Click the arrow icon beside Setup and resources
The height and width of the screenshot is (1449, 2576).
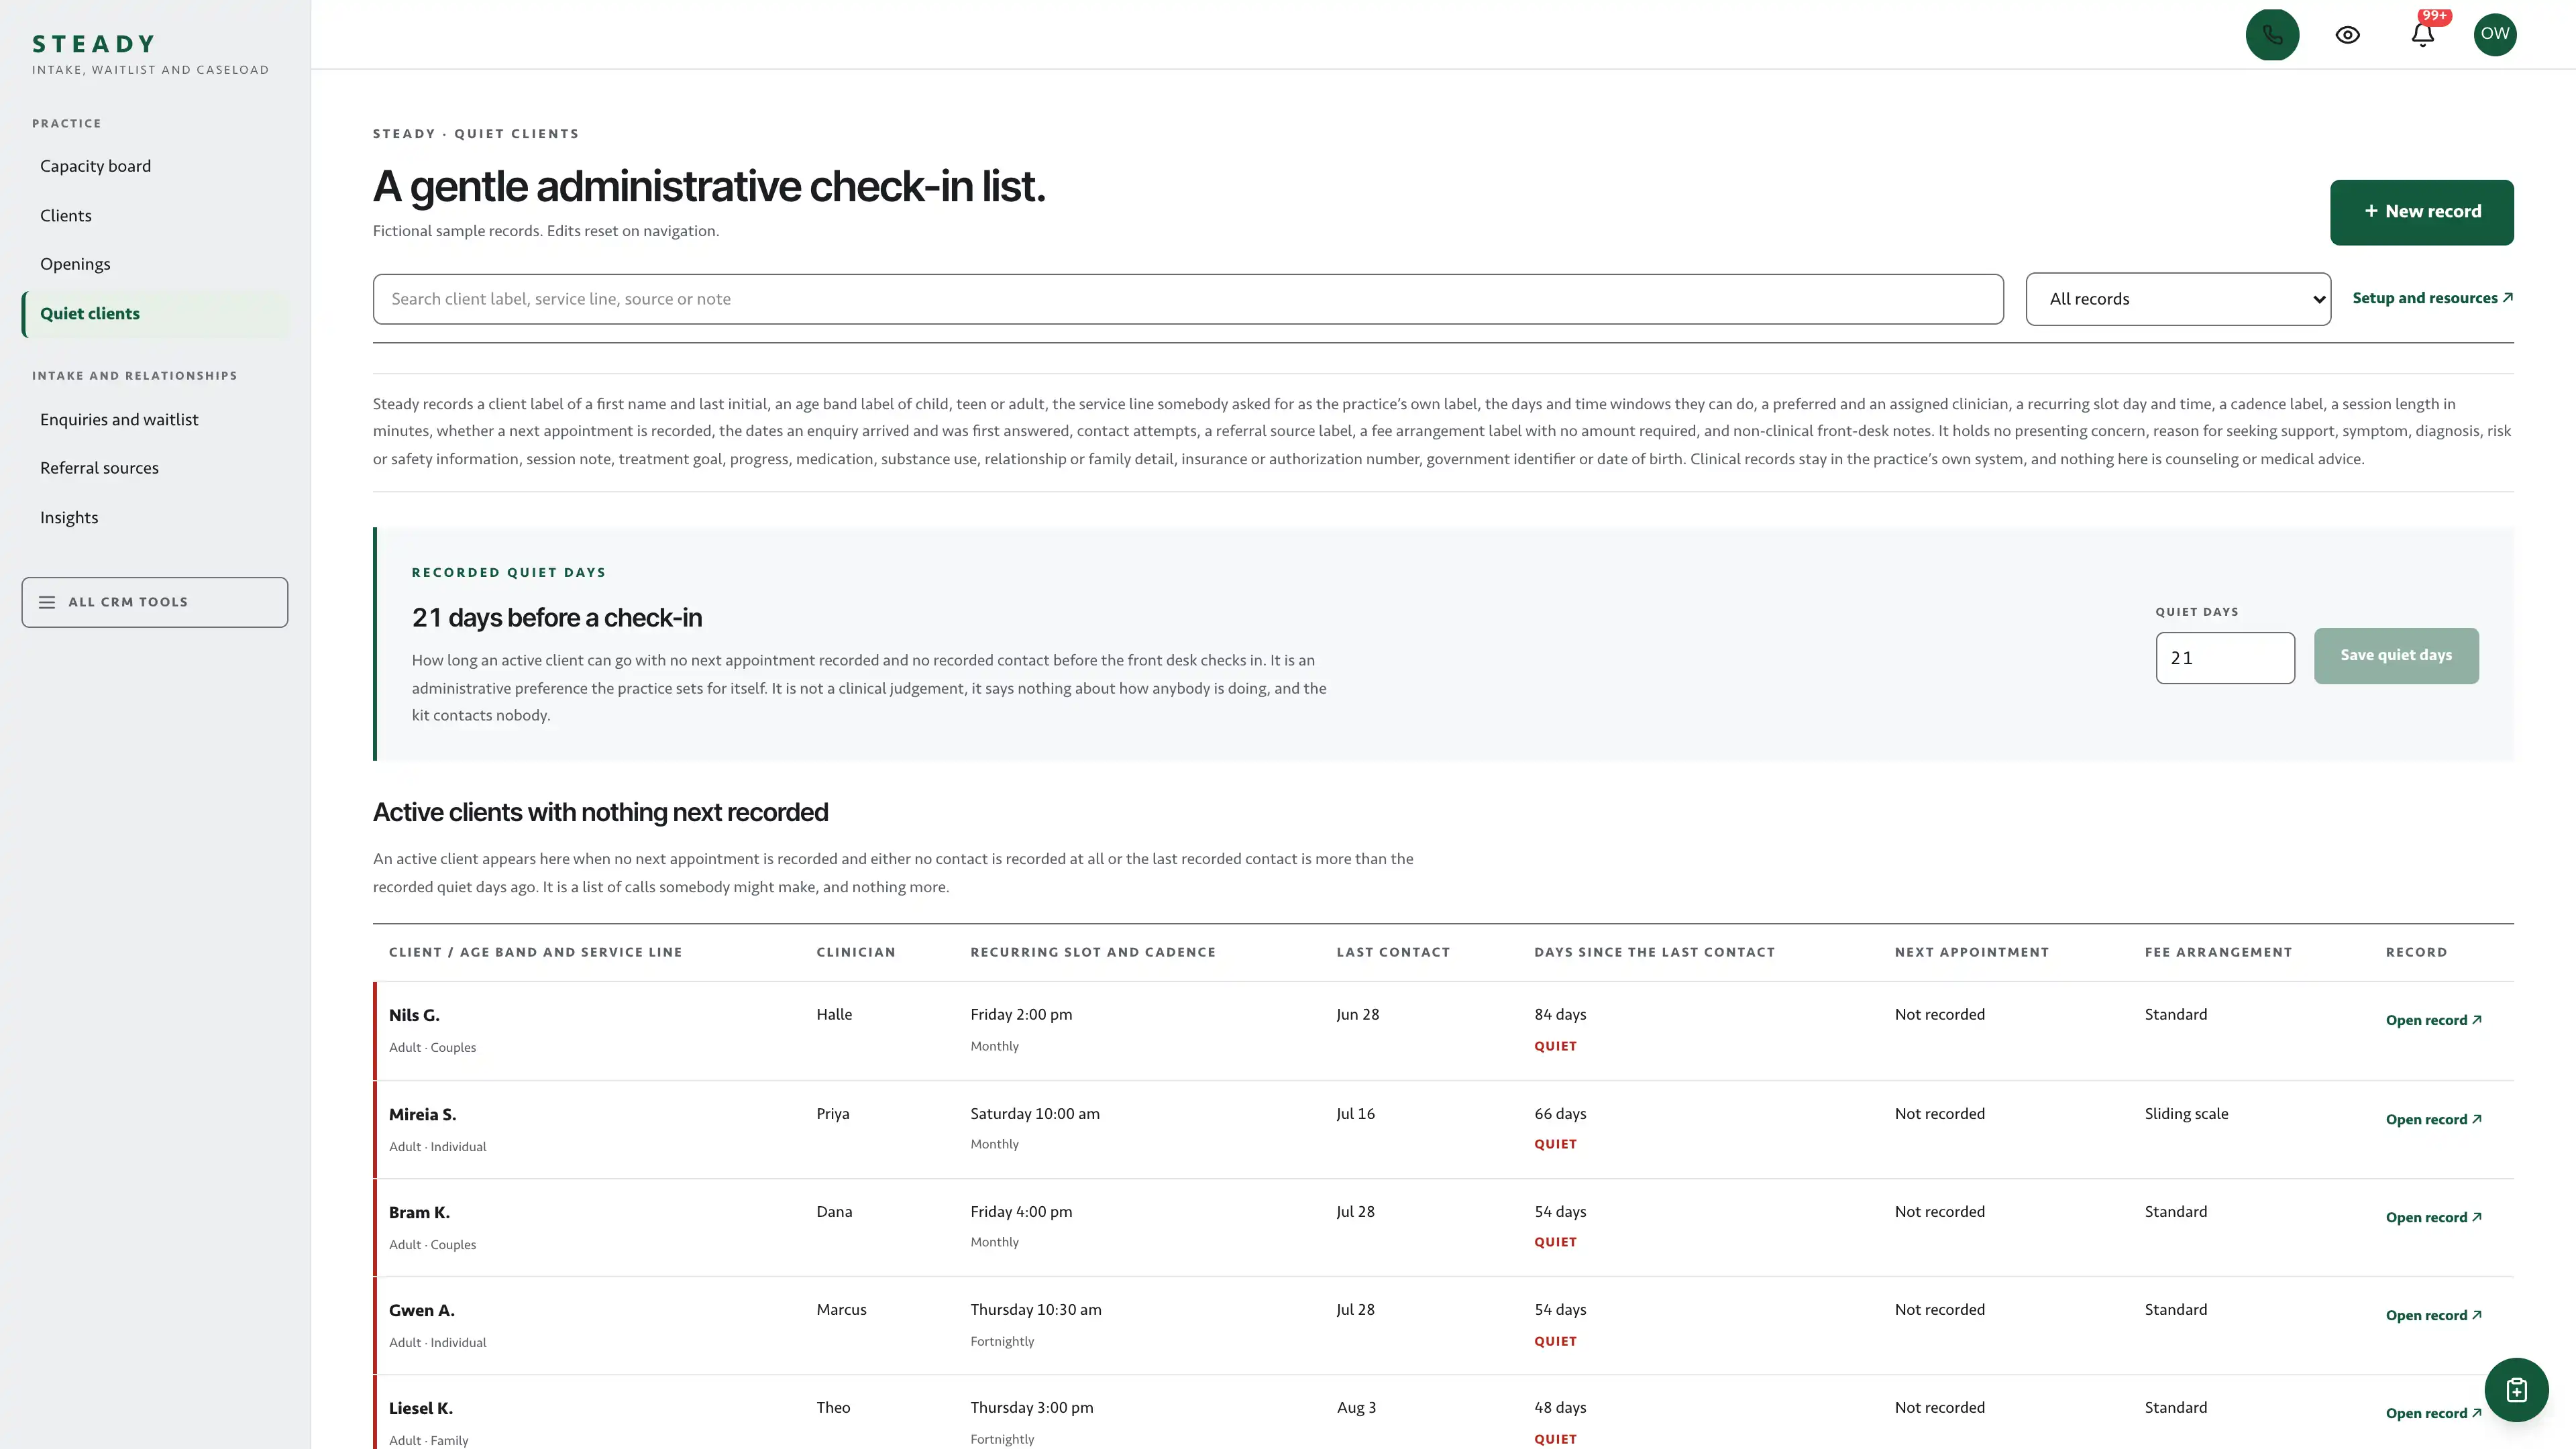2507,298
